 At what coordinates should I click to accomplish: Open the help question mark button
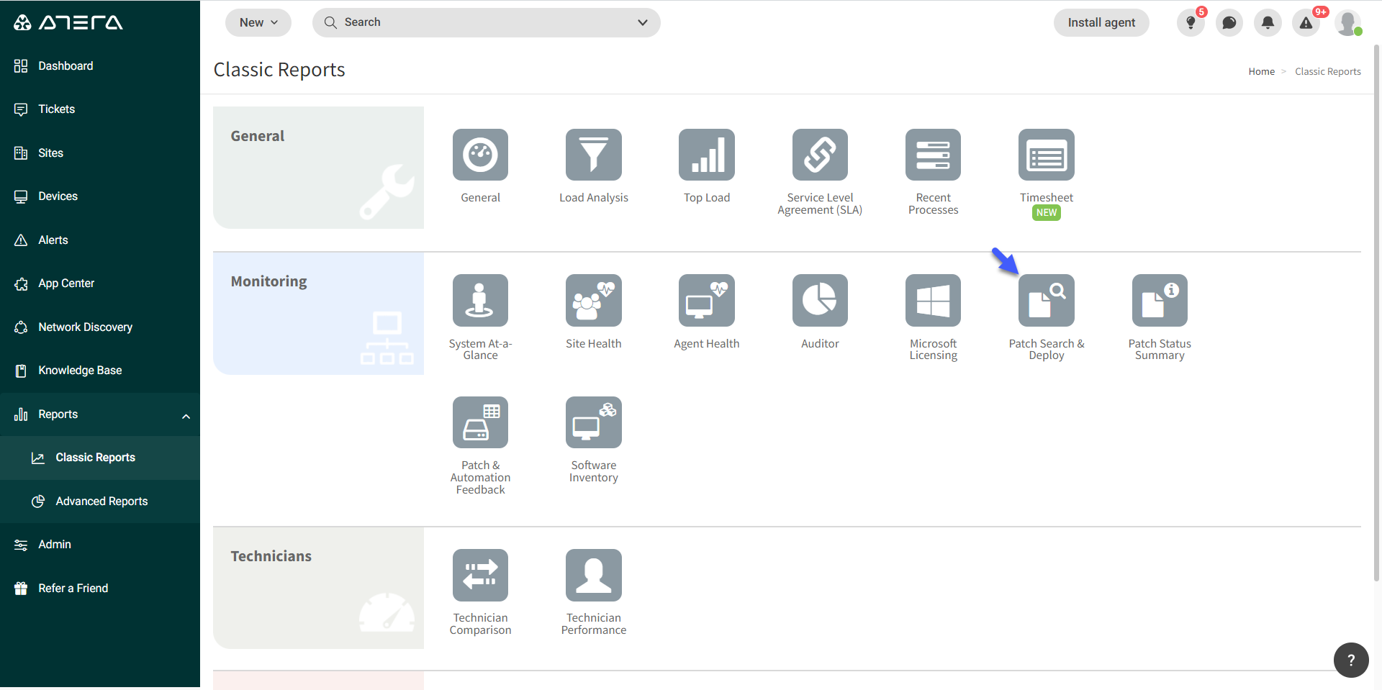(x=1351, y=660)
